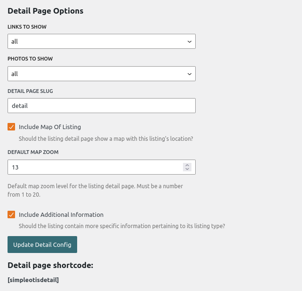The height and width of the screenshot is (291, 302).
Task: Click the 'Include Additional Information' label text
Action: click(61, 214)
